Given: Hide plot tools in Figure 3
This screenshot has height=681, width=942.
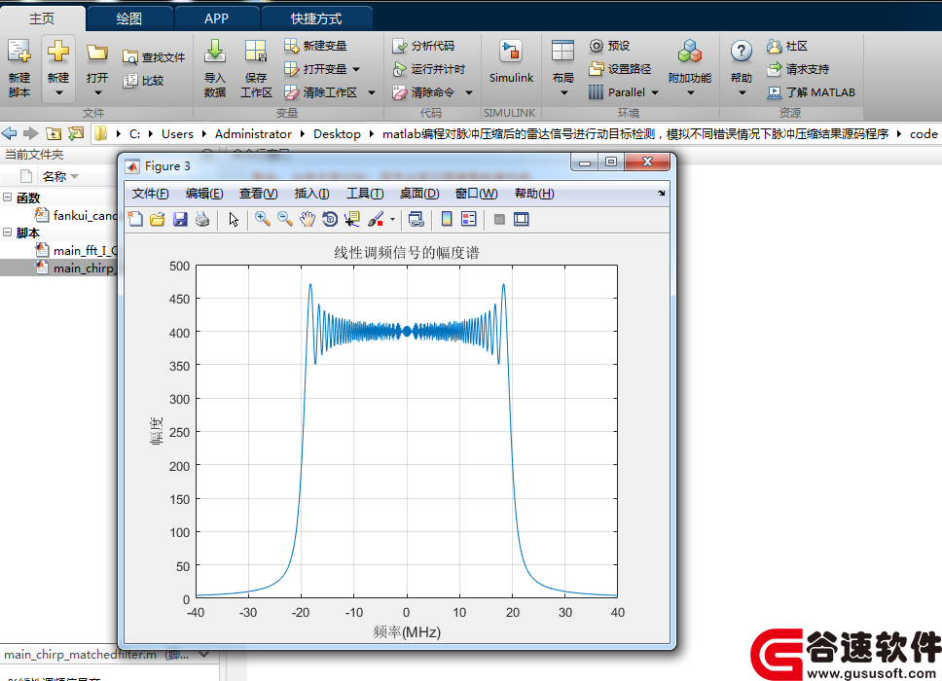Looking at the screenshot, I should pos(498,219).
